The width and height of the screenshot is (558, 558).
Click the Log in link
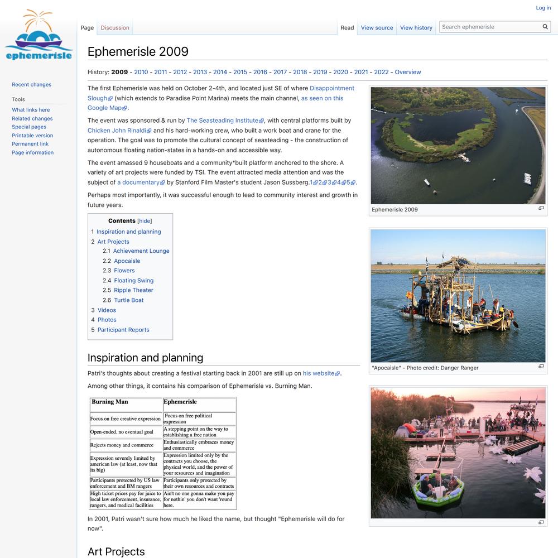pos(543,8)
